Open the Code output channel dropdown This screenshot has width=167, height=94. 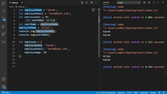[129, 3]
